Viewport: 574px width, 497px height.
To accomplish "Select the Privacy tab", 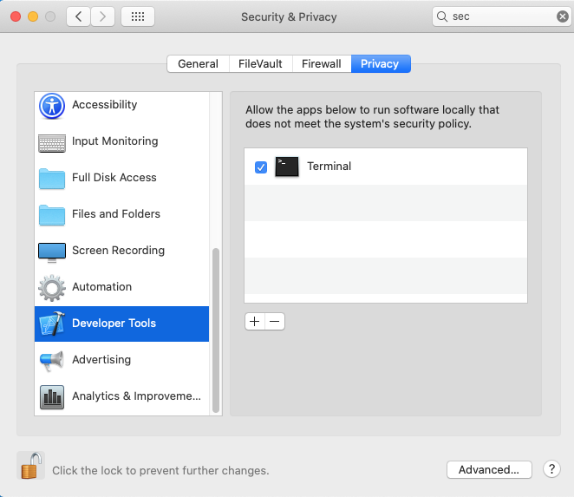I will [380, 63].
